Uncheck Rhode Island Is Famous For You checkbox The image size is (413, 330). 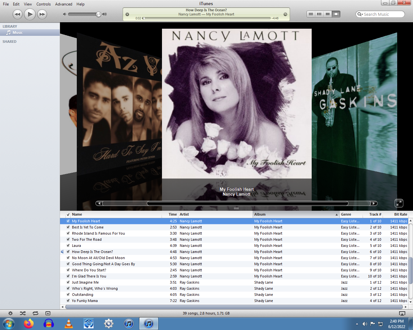pyautogui.click(x=68, y=233)
